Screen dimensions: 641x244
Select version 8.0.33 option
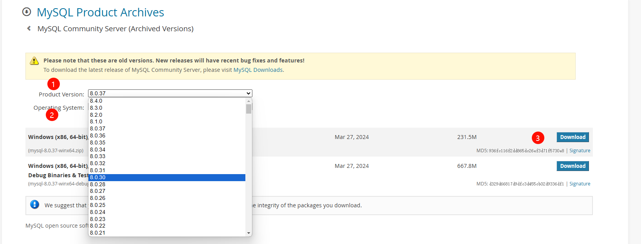167,156
